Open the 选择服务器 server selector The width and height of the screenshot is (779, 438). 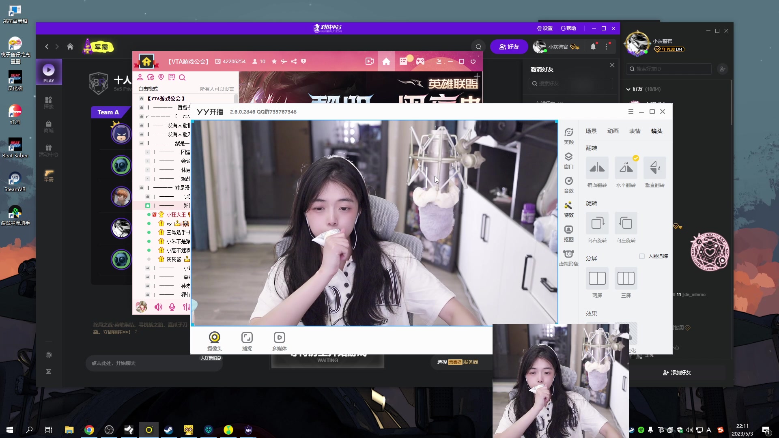coord(458,362)
